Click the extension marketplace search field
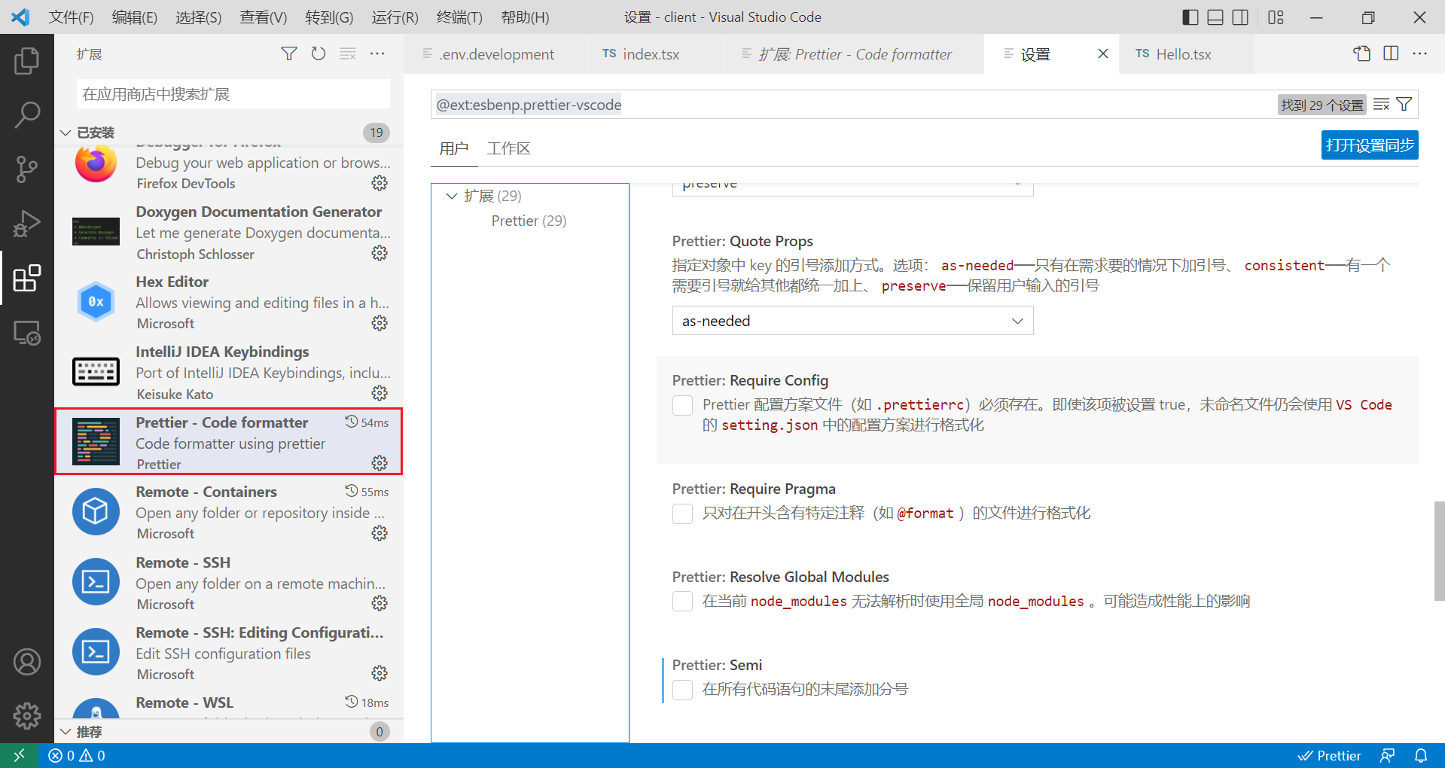Screen dimensions: 1445x768 [x=233, y=94]
